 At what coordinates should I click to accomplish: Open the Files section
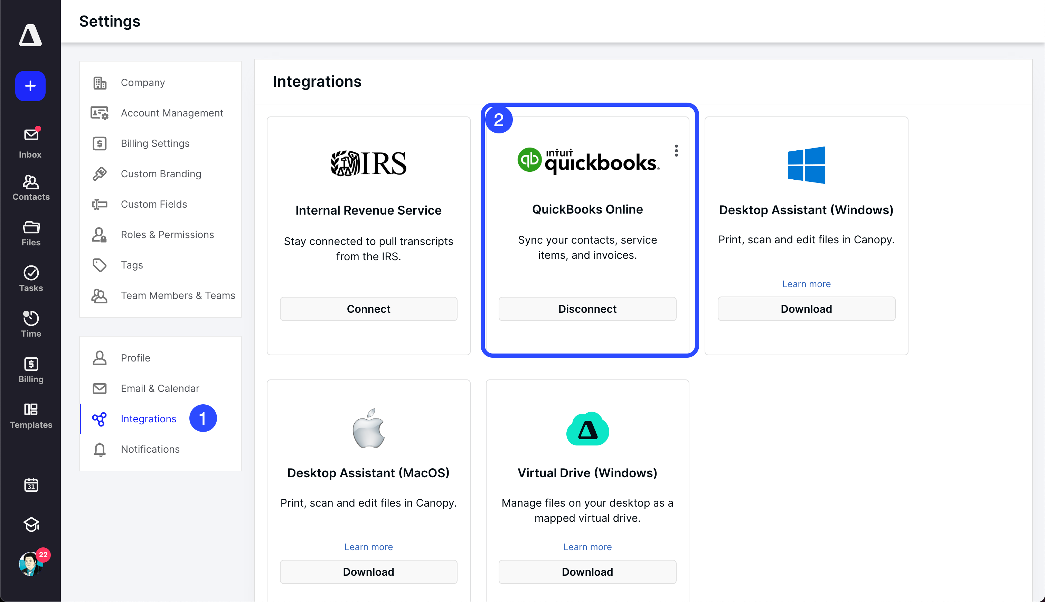(30, 233)
